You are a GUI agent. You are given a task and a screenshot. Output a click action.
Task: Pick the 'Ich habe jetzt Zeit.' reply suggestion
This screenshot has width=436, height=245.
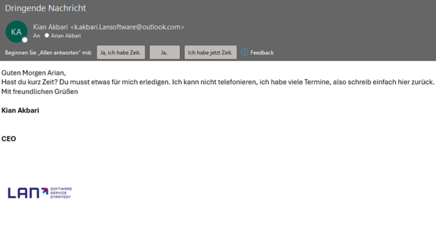210,52
